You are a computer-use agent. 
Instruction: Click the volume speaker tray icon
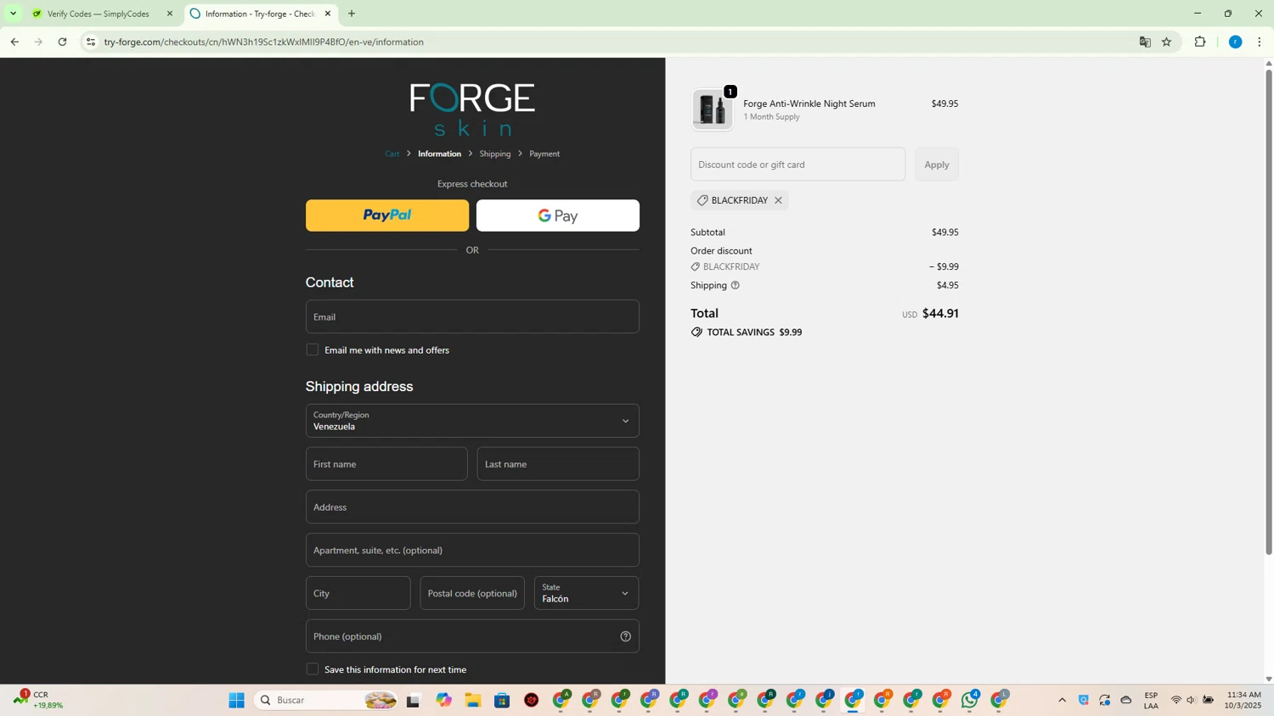click(x=1192, y=700)
